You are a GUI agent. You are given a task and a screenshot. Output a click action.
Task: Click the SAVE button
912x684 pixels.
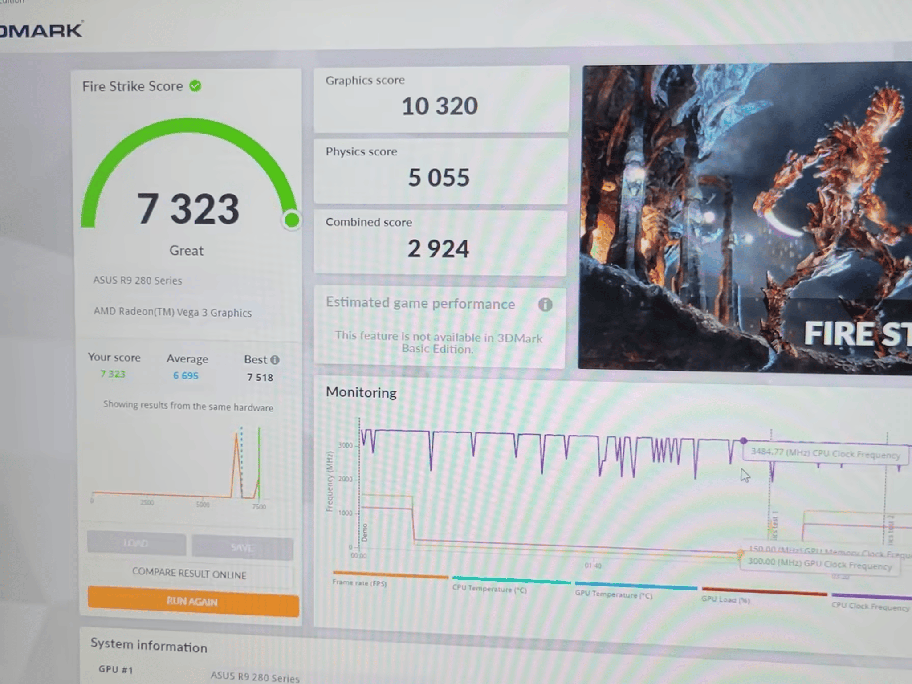click(242, 547)
